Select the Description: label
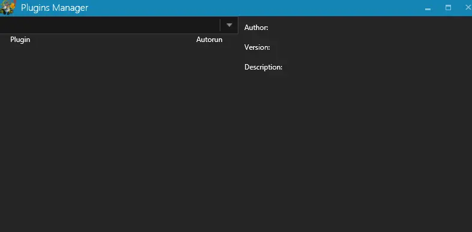The height and width of the screenshot is (232, 472). coord(264,67)
